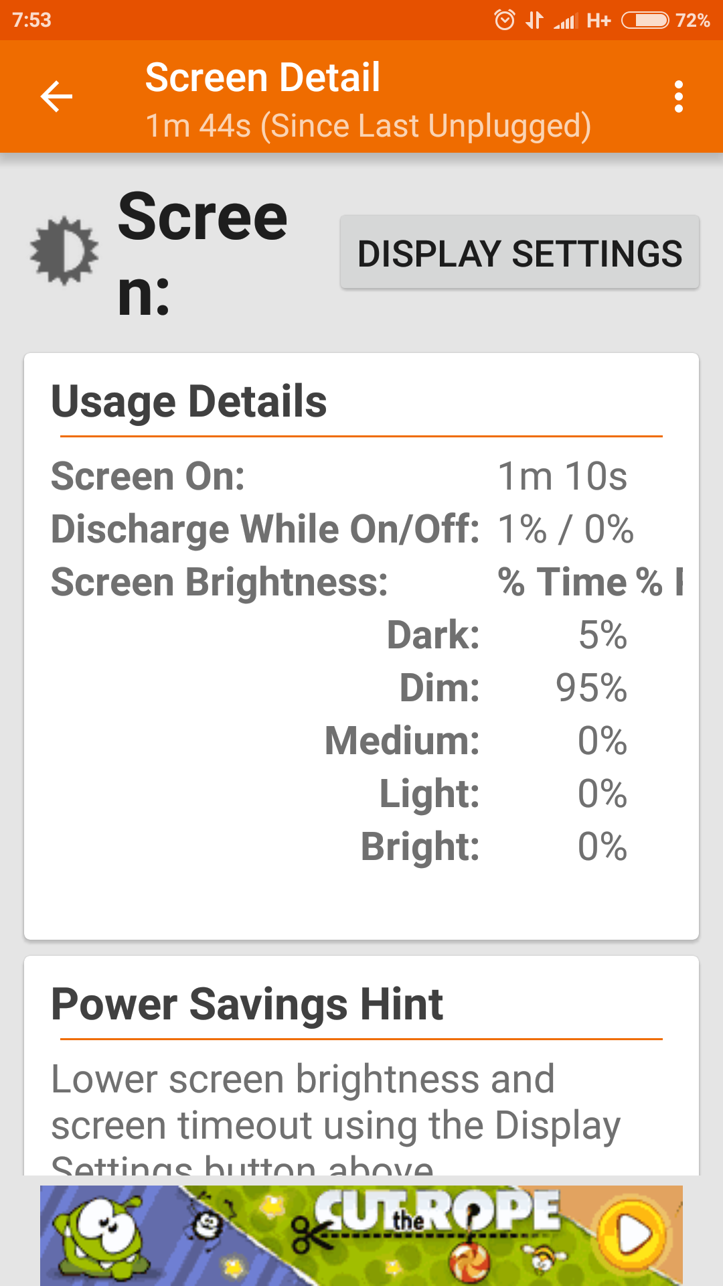
Task: Tap the screen brightness gear icon
Action: (x=64, y=251)
